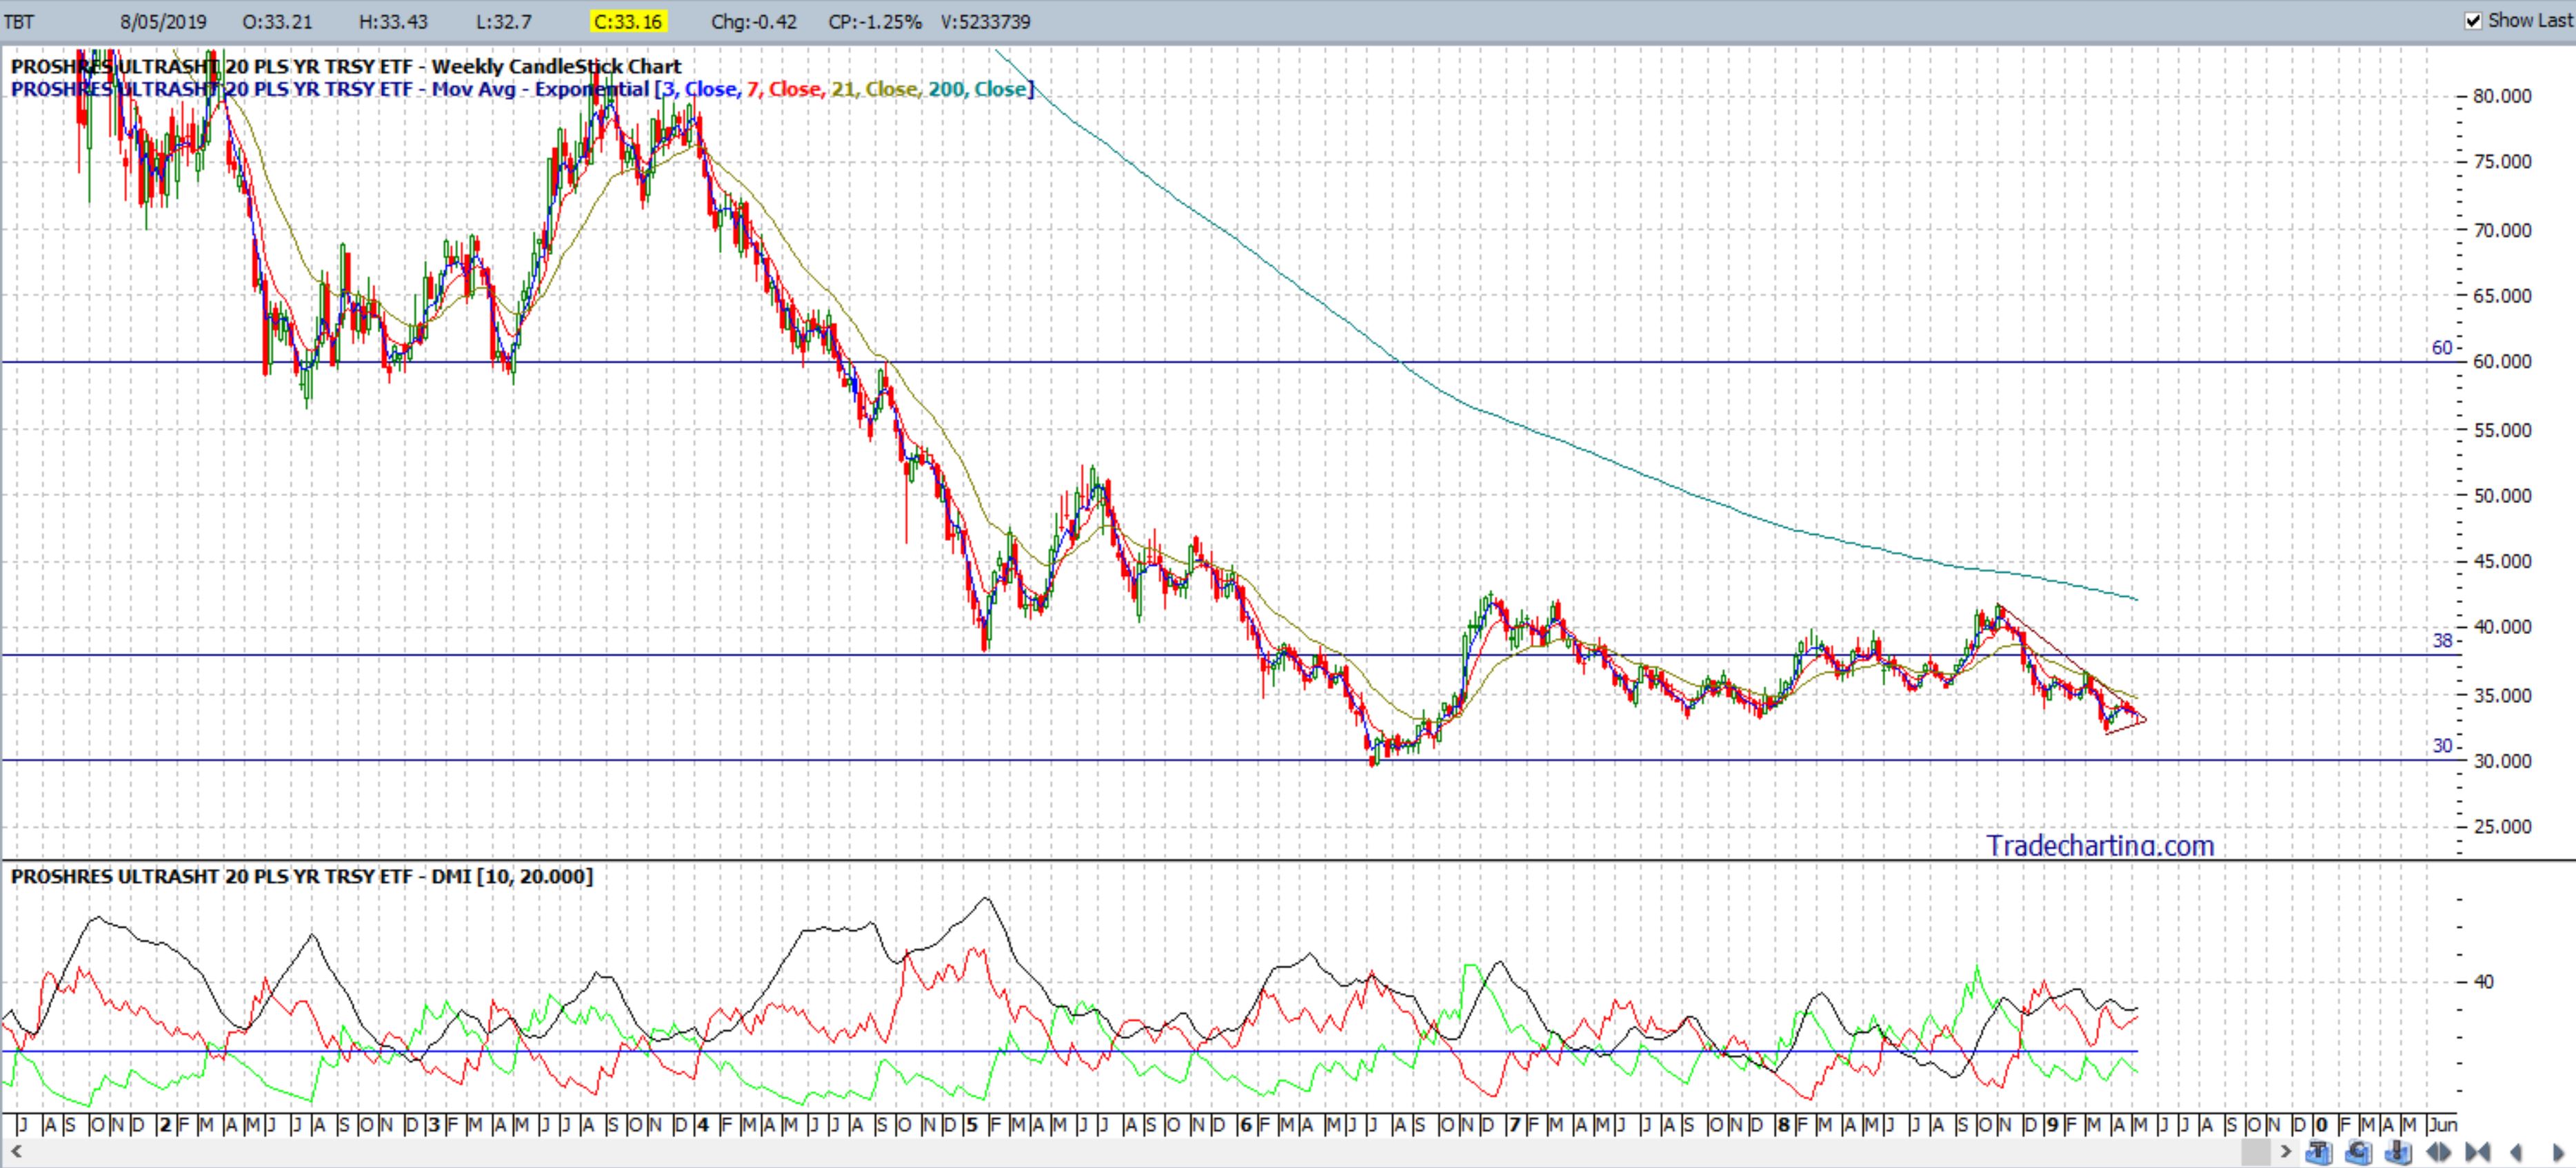Click the compress horizontal (inward arrows) icon
Screen dimensions: 2576x1168
[x=2478, y=1152]
